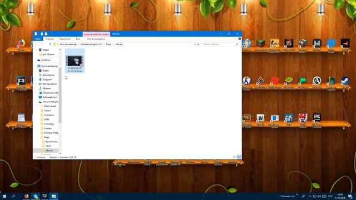Select the Activators folder in the tree
The image size is (356, 200).
point(49,115)
